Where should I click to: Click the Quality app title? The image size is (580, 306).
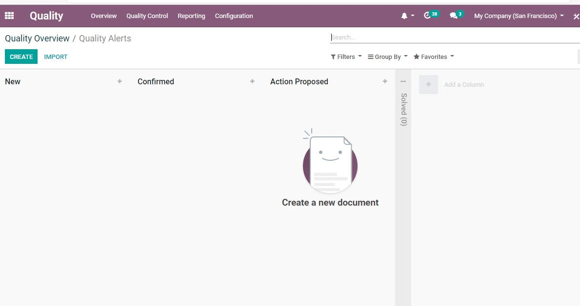coord(46,16)
